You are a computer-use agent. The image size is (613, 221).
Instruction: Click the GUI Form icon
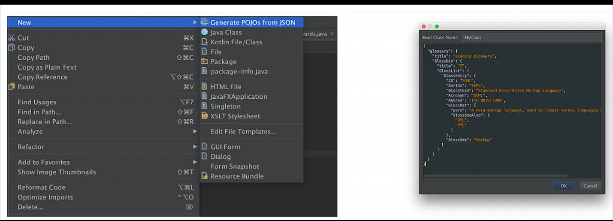pyautogui.click(x=205, y=147)
